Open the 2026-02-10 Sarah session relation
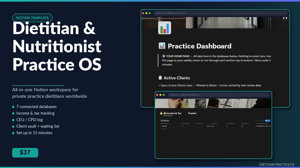 pos(264,126)
